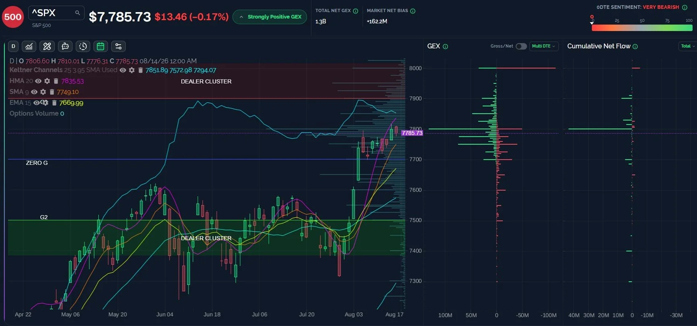Click the Options Volume label

coord(34,114)
